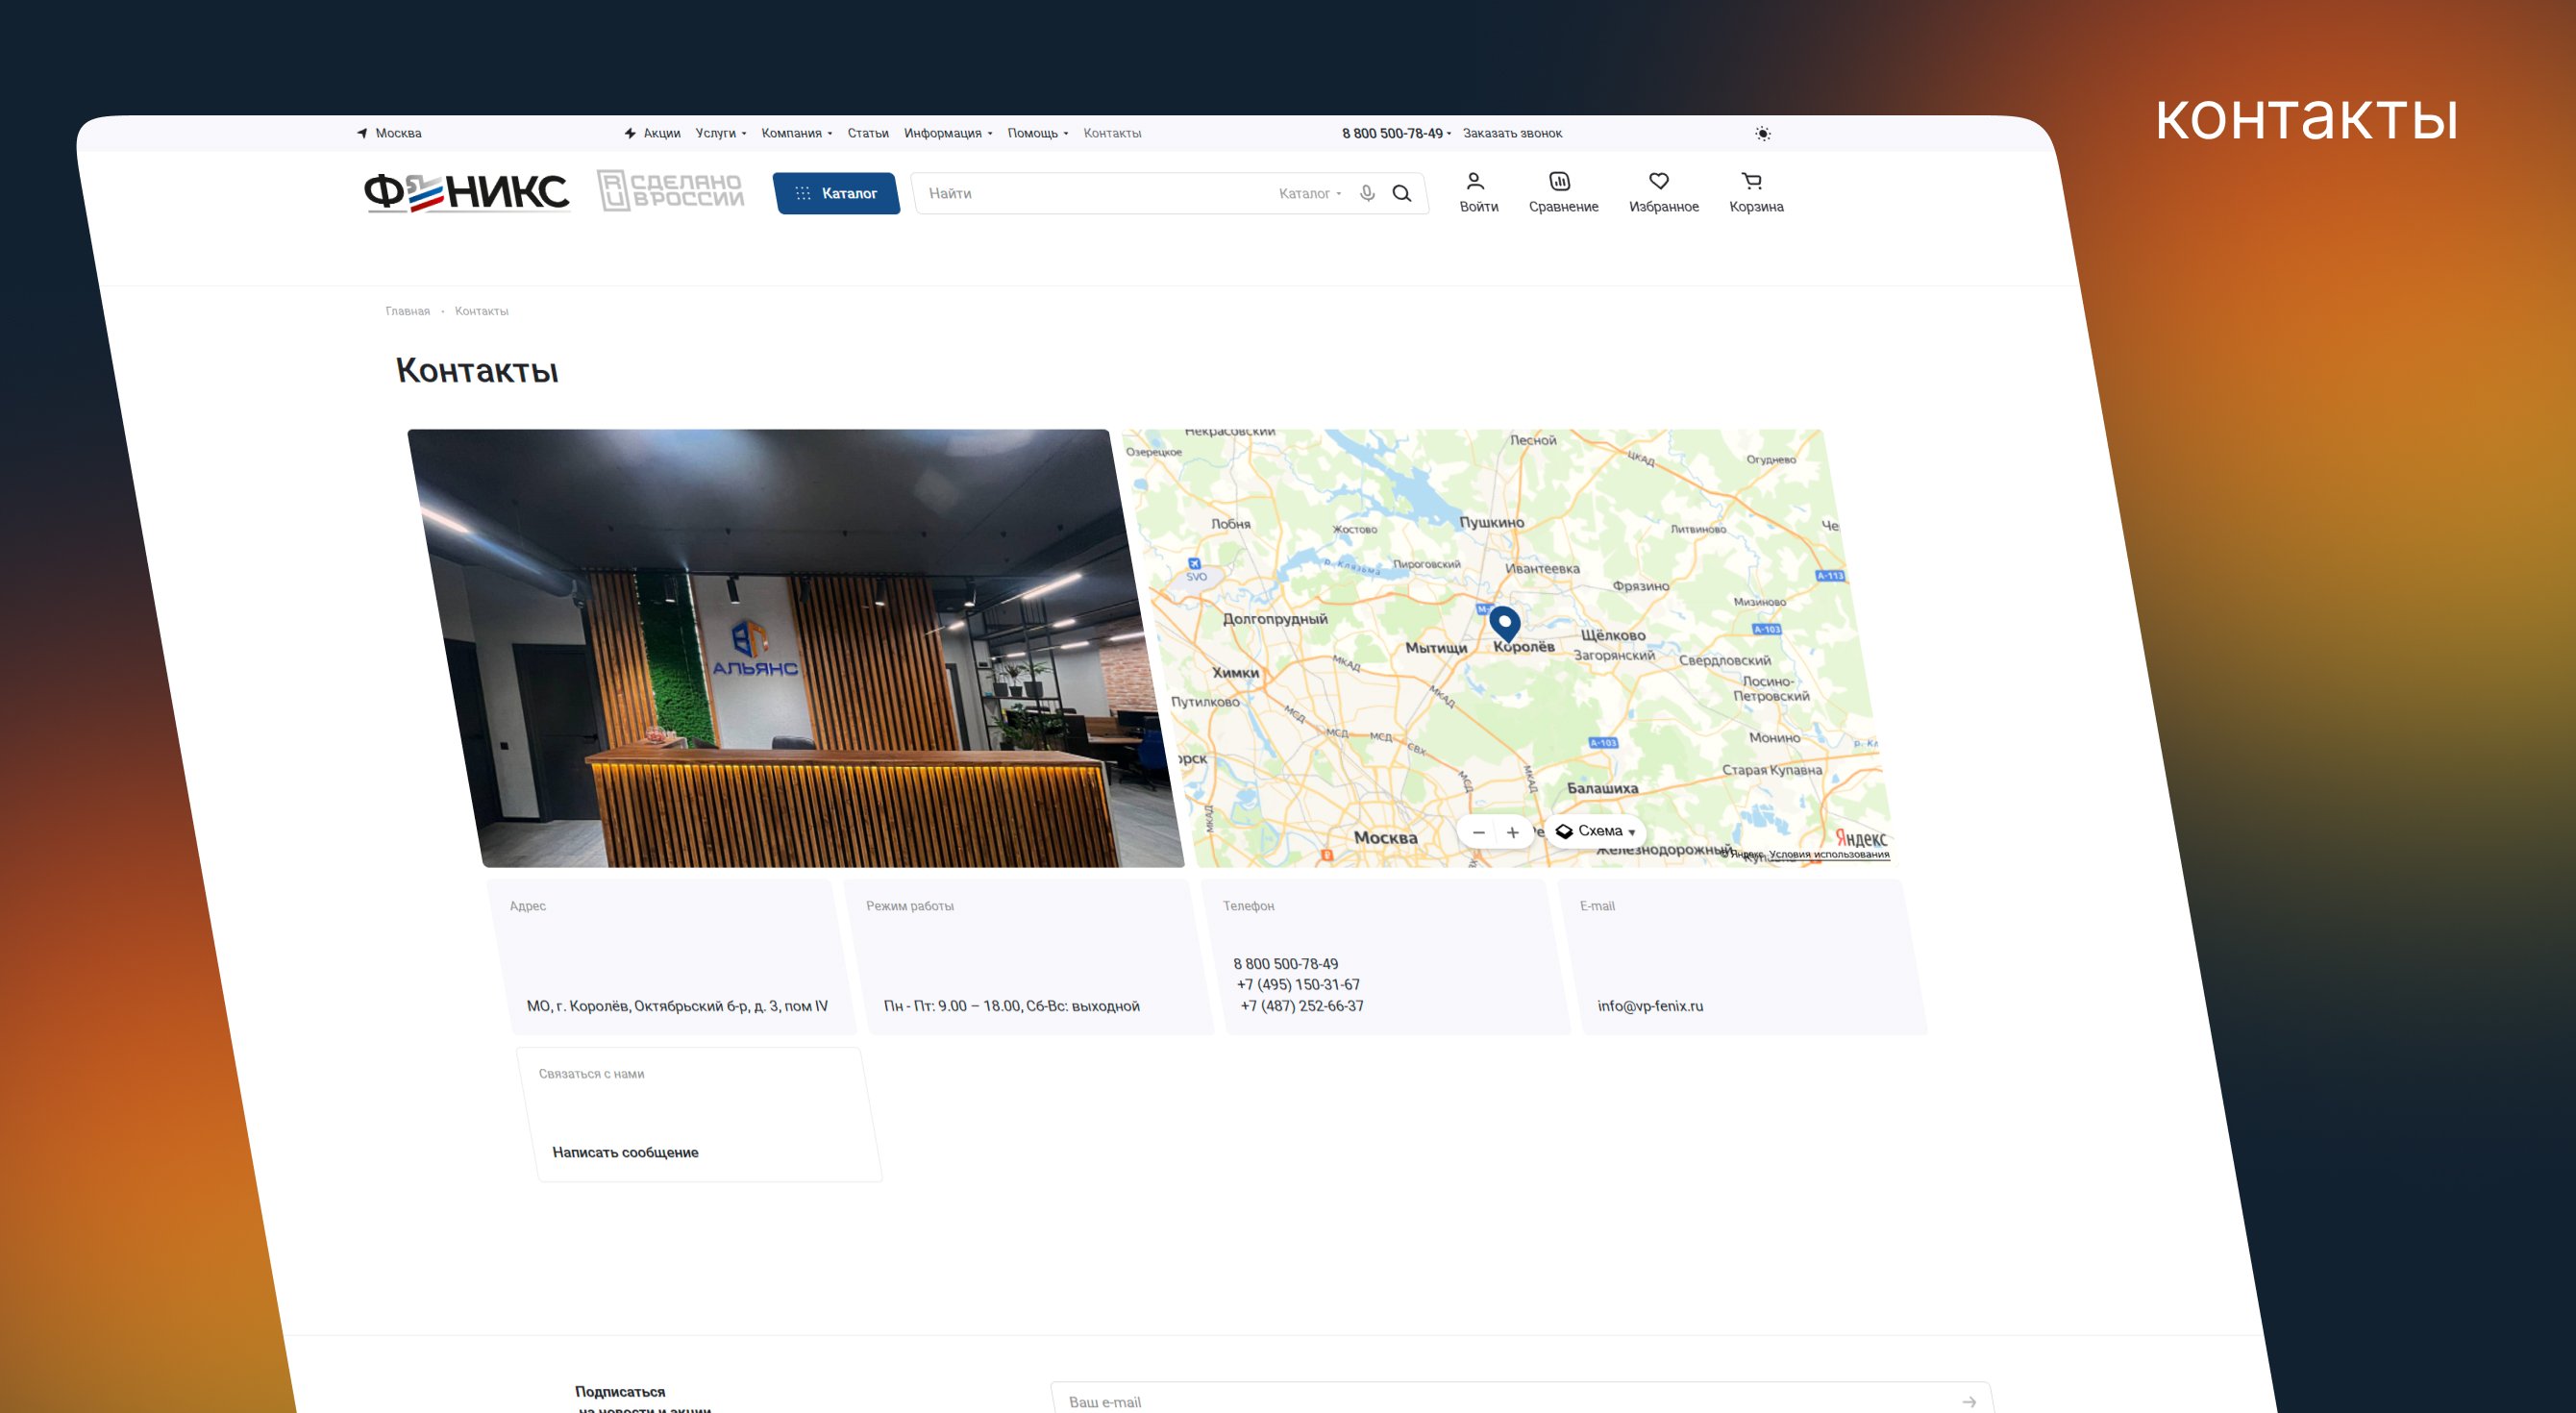Click the microphone voice search icon
This screenshot has height=1413, width=2576.
coord(1367,193)
